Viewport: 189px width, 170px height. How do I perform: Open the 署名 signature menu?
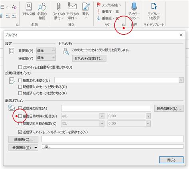86,11
